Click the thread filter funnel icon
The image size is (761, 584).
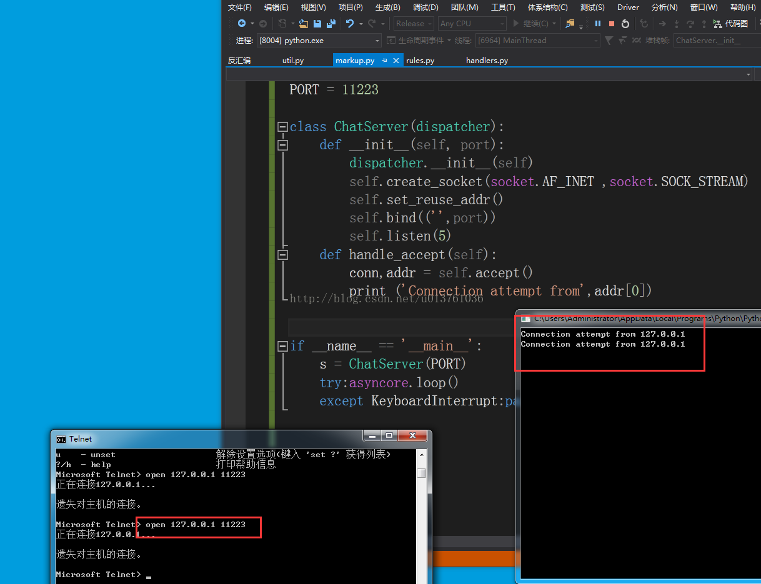coord(609,41)
